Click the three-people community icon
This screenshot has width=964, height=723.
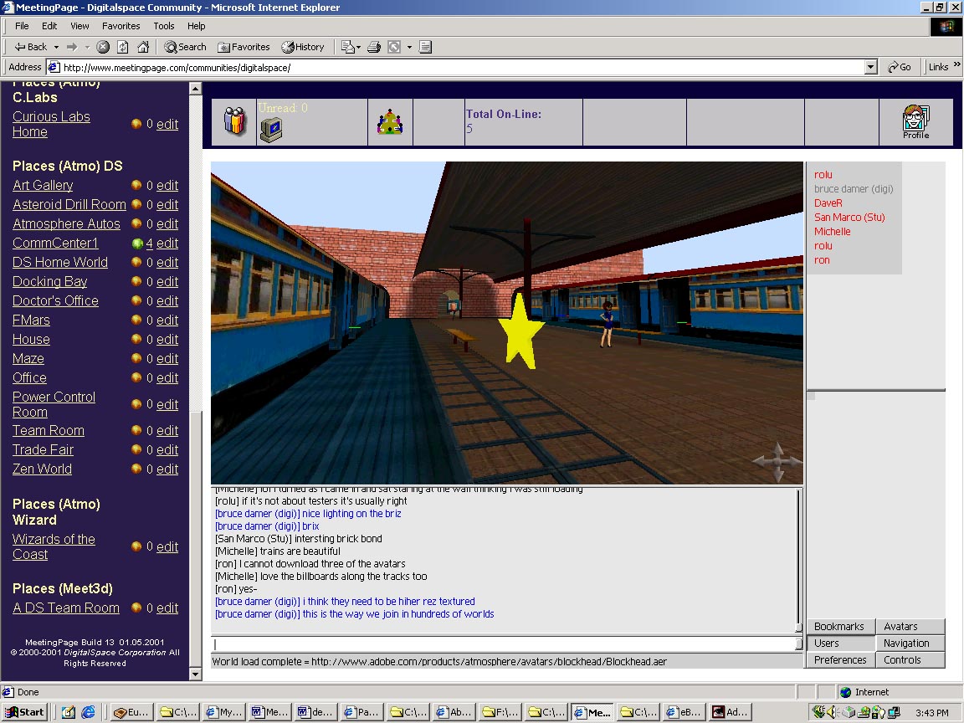[234, 122]
